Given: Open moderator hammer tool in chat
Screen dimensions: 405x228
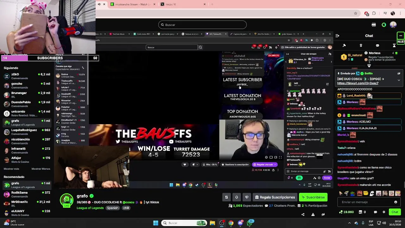Looking at the screenshot, I should (x=344, y=46).
